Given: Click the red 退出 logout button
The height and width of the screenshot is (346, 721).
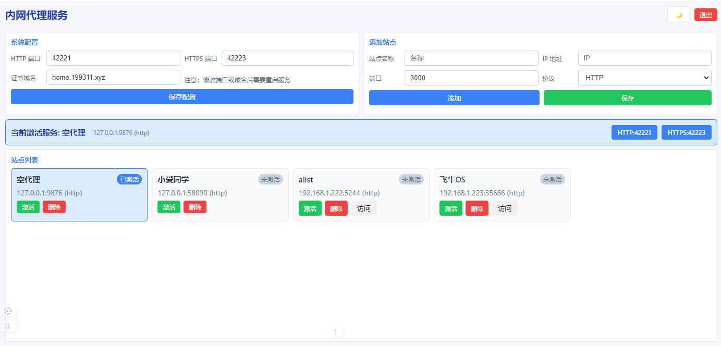Looking at the screenshot, I should click(705, 15).
